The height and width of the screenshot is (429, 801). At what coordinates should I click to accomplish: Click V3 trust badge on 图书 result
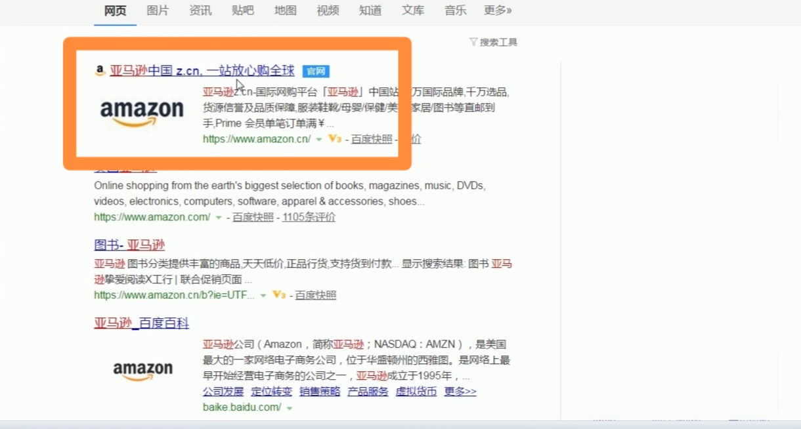(x=279, y=295)
